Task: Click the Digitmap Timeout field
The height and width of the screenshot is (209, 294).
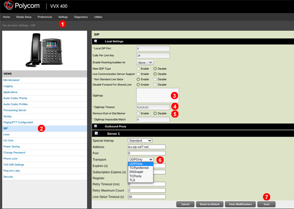Action: pos(153,107)
